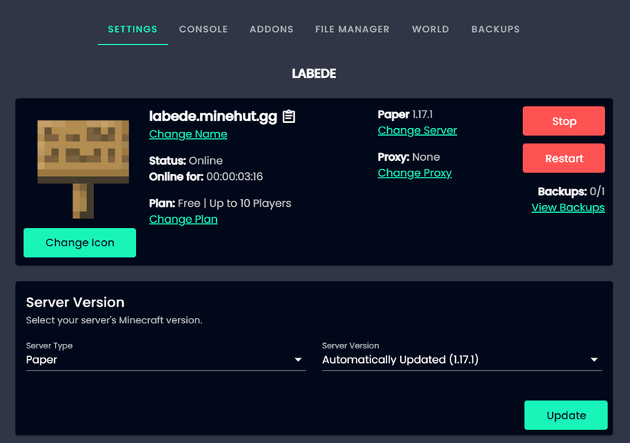This screenshot has width=630, height=443.
Task: Switch to the CONSOLE tab
Action: click(x=203, y=29)
